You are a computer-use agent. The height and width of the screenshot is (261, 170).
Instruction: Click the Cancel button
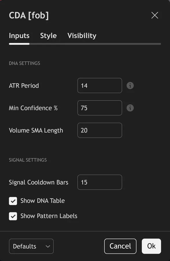click(120, 246)
